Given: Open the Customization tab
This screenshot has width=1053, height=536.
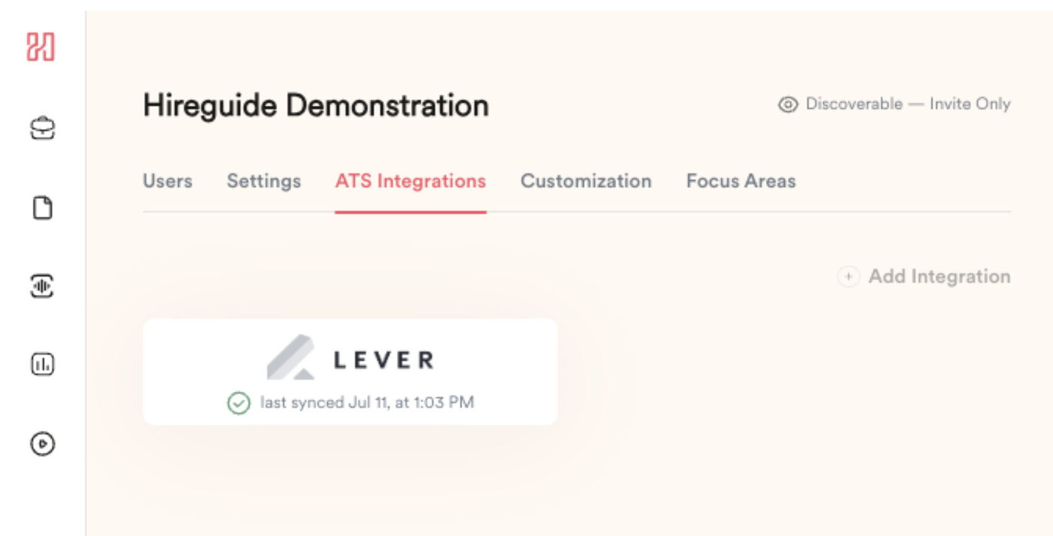Looking at the screenshot, I should (586, 181).
